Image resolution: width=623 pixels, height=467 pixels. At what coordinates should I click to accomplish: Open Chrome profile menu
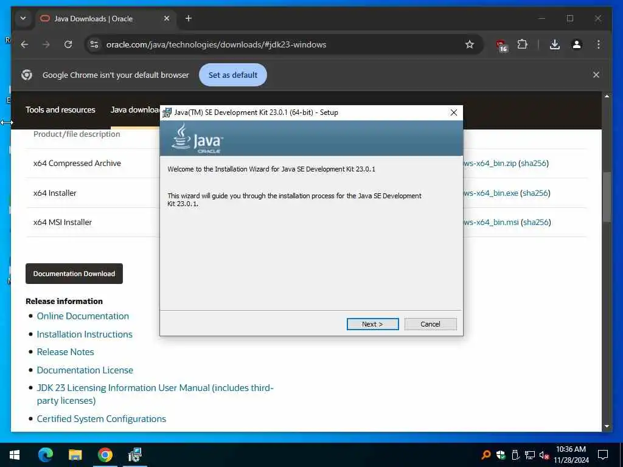(577, 44)
